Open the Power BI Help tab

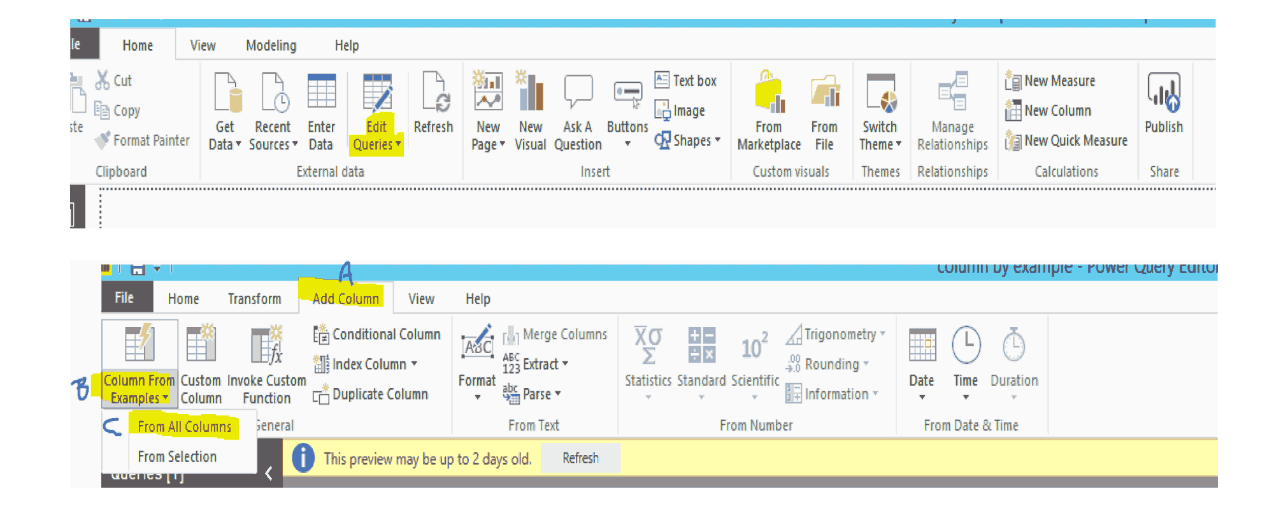pyautogui.click(x=347, y=45)
